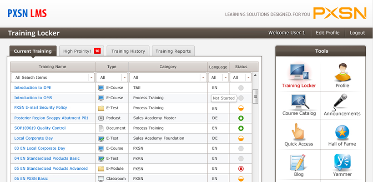Click the Quick Access hand icon

pyautogui.click(x=298, y=132)
